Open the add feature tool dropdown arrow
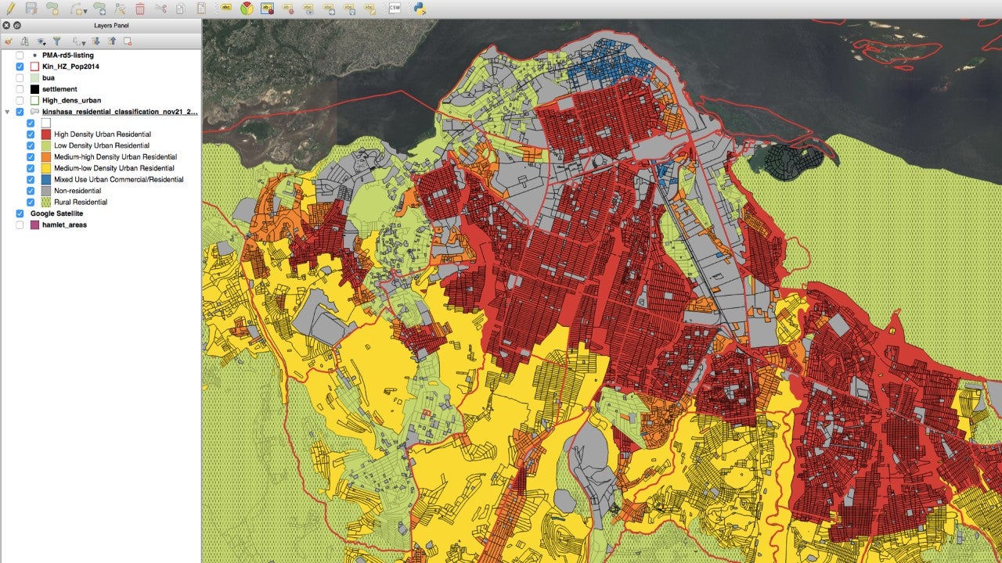Viewport: 1002px width, 563px height. click(84, 11)
